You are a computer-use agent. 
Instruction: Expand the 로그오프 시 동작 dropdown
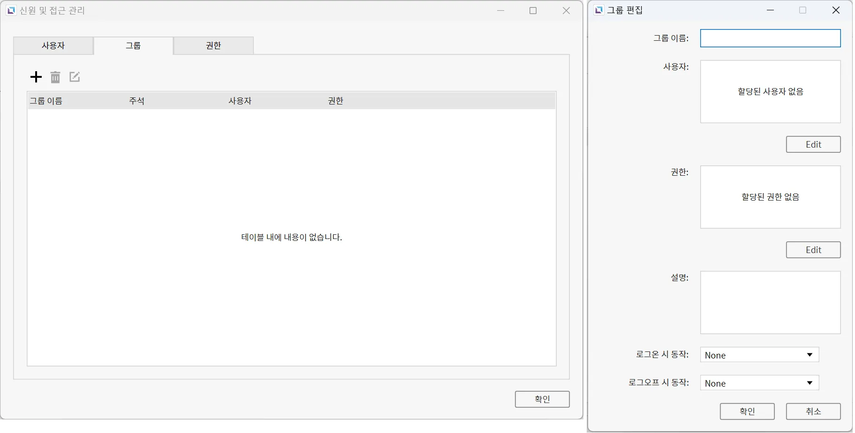759,383
